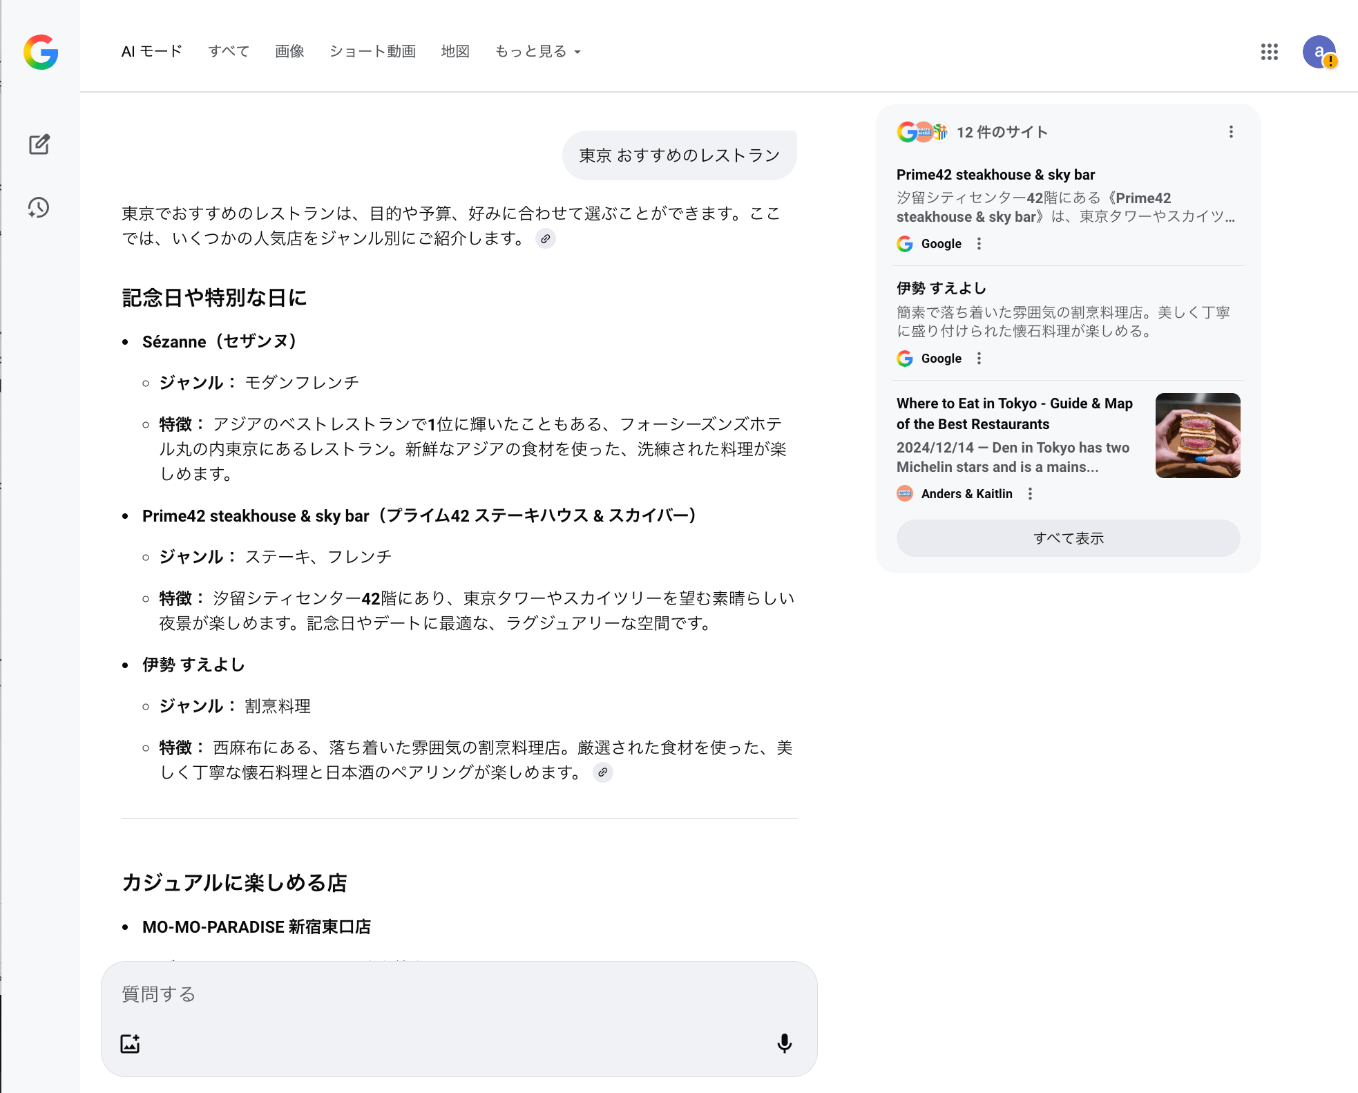Open the account profile avatar

tap(1319, 52)
